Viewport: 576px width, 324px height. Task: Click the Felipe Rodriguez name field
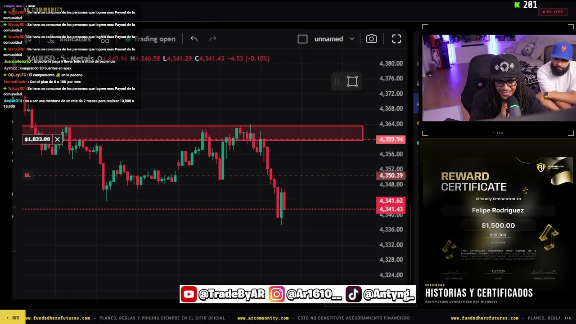click(x=498, y=210)
